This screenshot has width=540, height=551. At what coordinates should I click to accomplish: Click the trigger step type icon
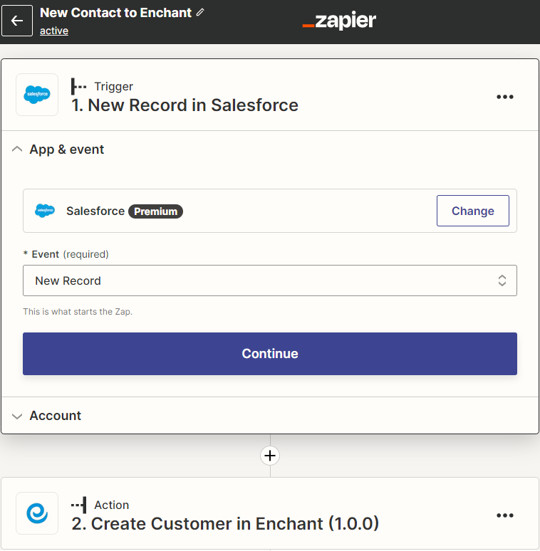click(78, 86)
